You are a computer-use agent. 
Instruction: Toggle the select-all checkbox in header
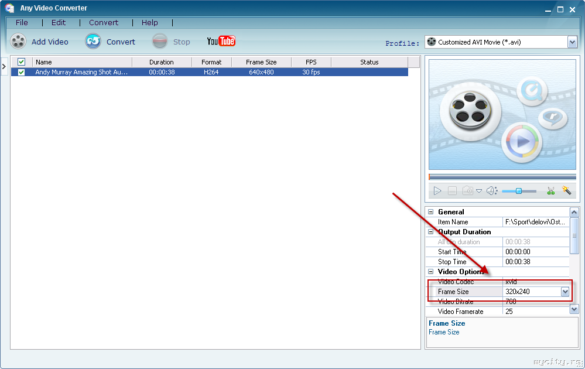[x=21, y=62]
